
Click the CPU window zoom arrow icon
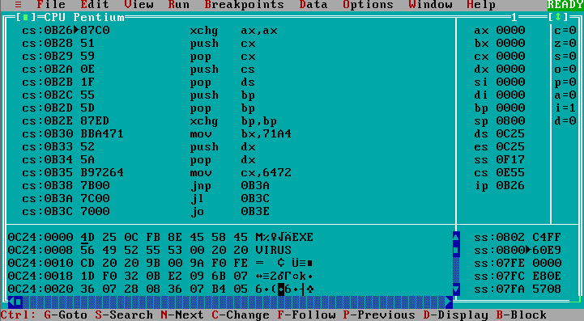click(x=558, y=17)
